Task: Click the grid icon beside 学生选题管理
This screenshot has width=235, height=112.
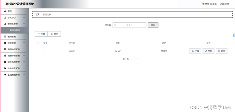Action: point(5,62)
